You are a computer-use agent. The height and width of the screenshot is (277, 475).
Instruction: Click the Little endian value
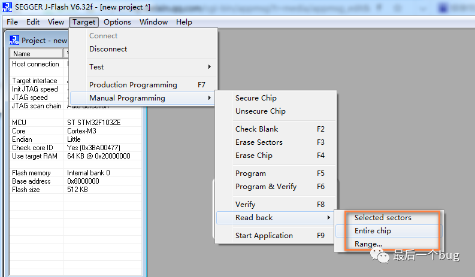(74, 139)
